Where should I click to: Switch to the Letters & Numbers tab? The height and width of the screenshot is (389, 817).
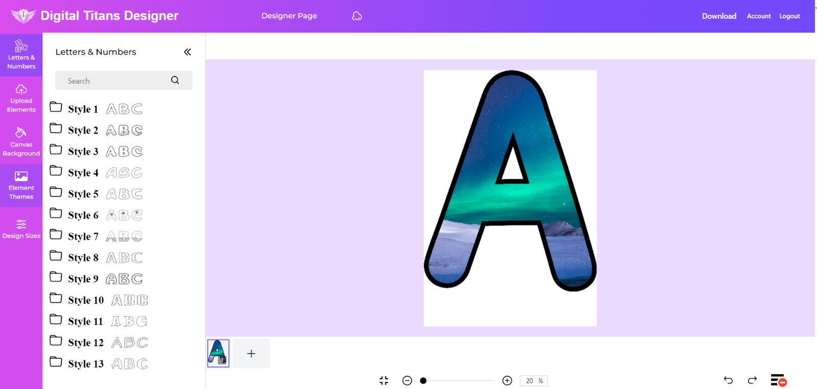(x=21, y=55)
